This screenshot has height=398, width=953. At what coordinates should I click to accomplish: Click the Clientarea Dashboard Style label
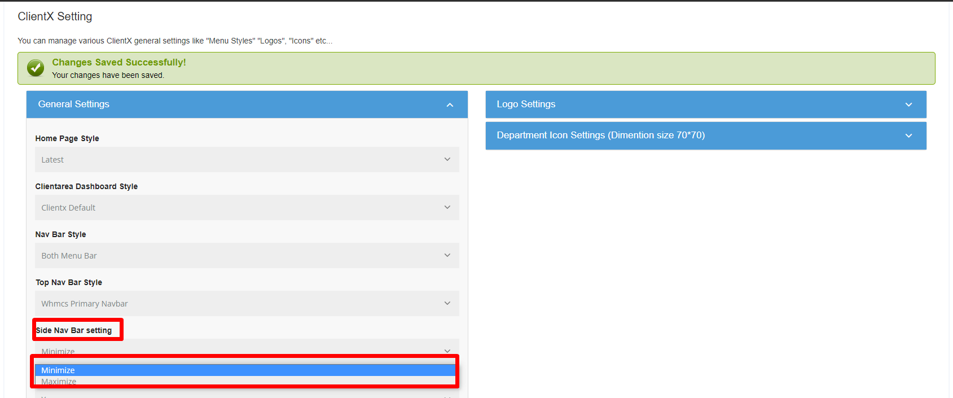(x=86, y=186)
